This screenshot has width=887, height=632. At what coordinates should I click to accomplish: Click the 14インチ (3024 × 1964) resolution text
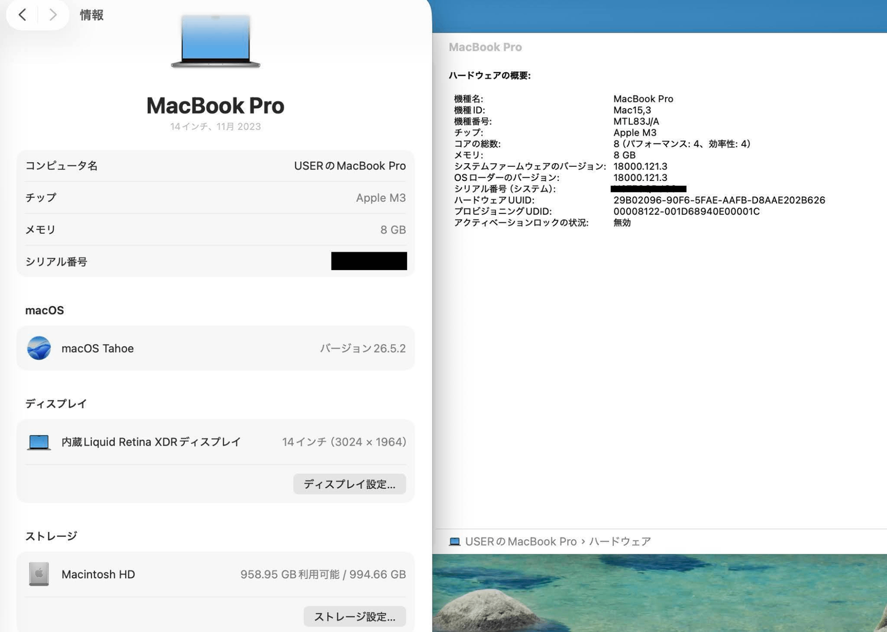pyautogui.click(x=344, y=442)
